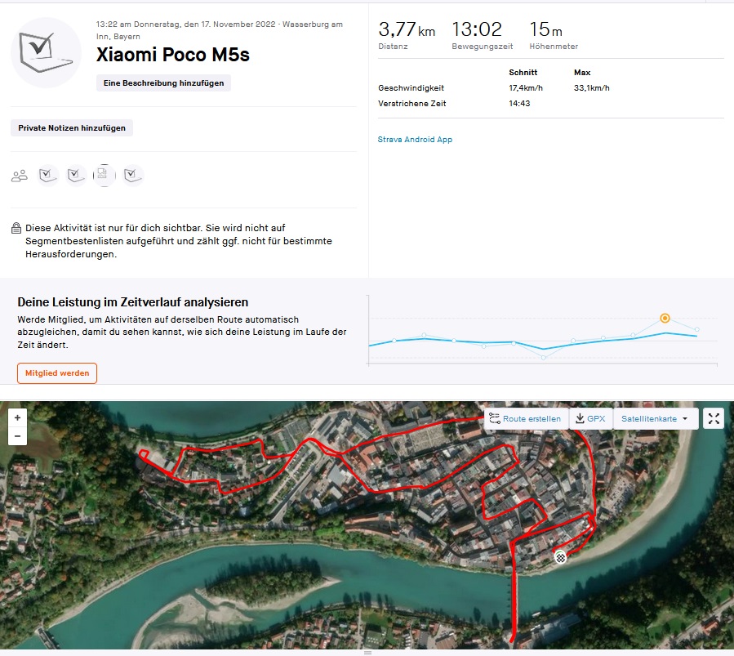Click the first checkmark equipment icon
The width and height of the screenshot is (734, 656).
click(48, 175)
